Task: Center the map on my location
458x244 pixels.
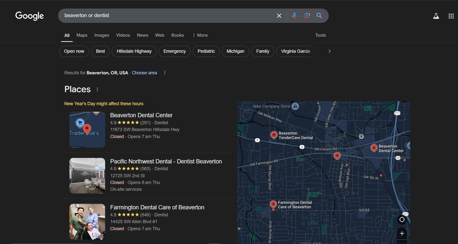Action: (x=402, y=220)
